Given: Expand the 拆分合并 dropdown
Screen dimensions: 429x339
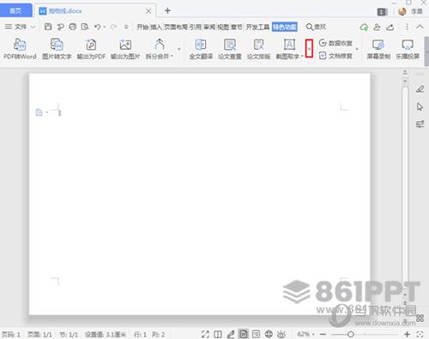Looking at the screenshot, I should (172, 56).
